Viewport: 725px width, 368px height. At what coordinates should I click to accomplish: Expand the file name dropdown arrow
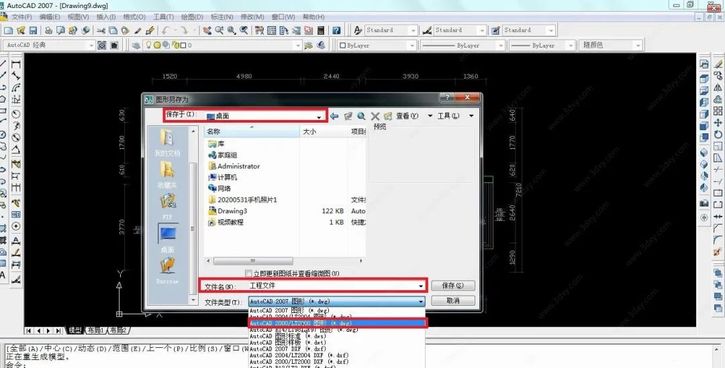click(420, 286)
